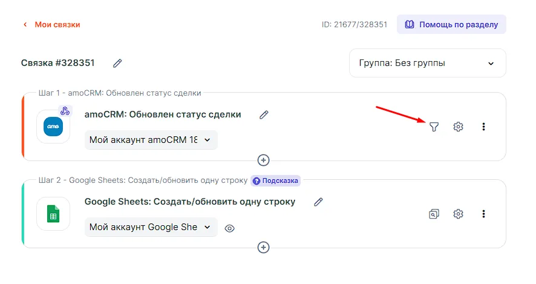Toggle eye icon beside Google Sheets account
Viewport: 536px width, 284px height.
[229, 228]
